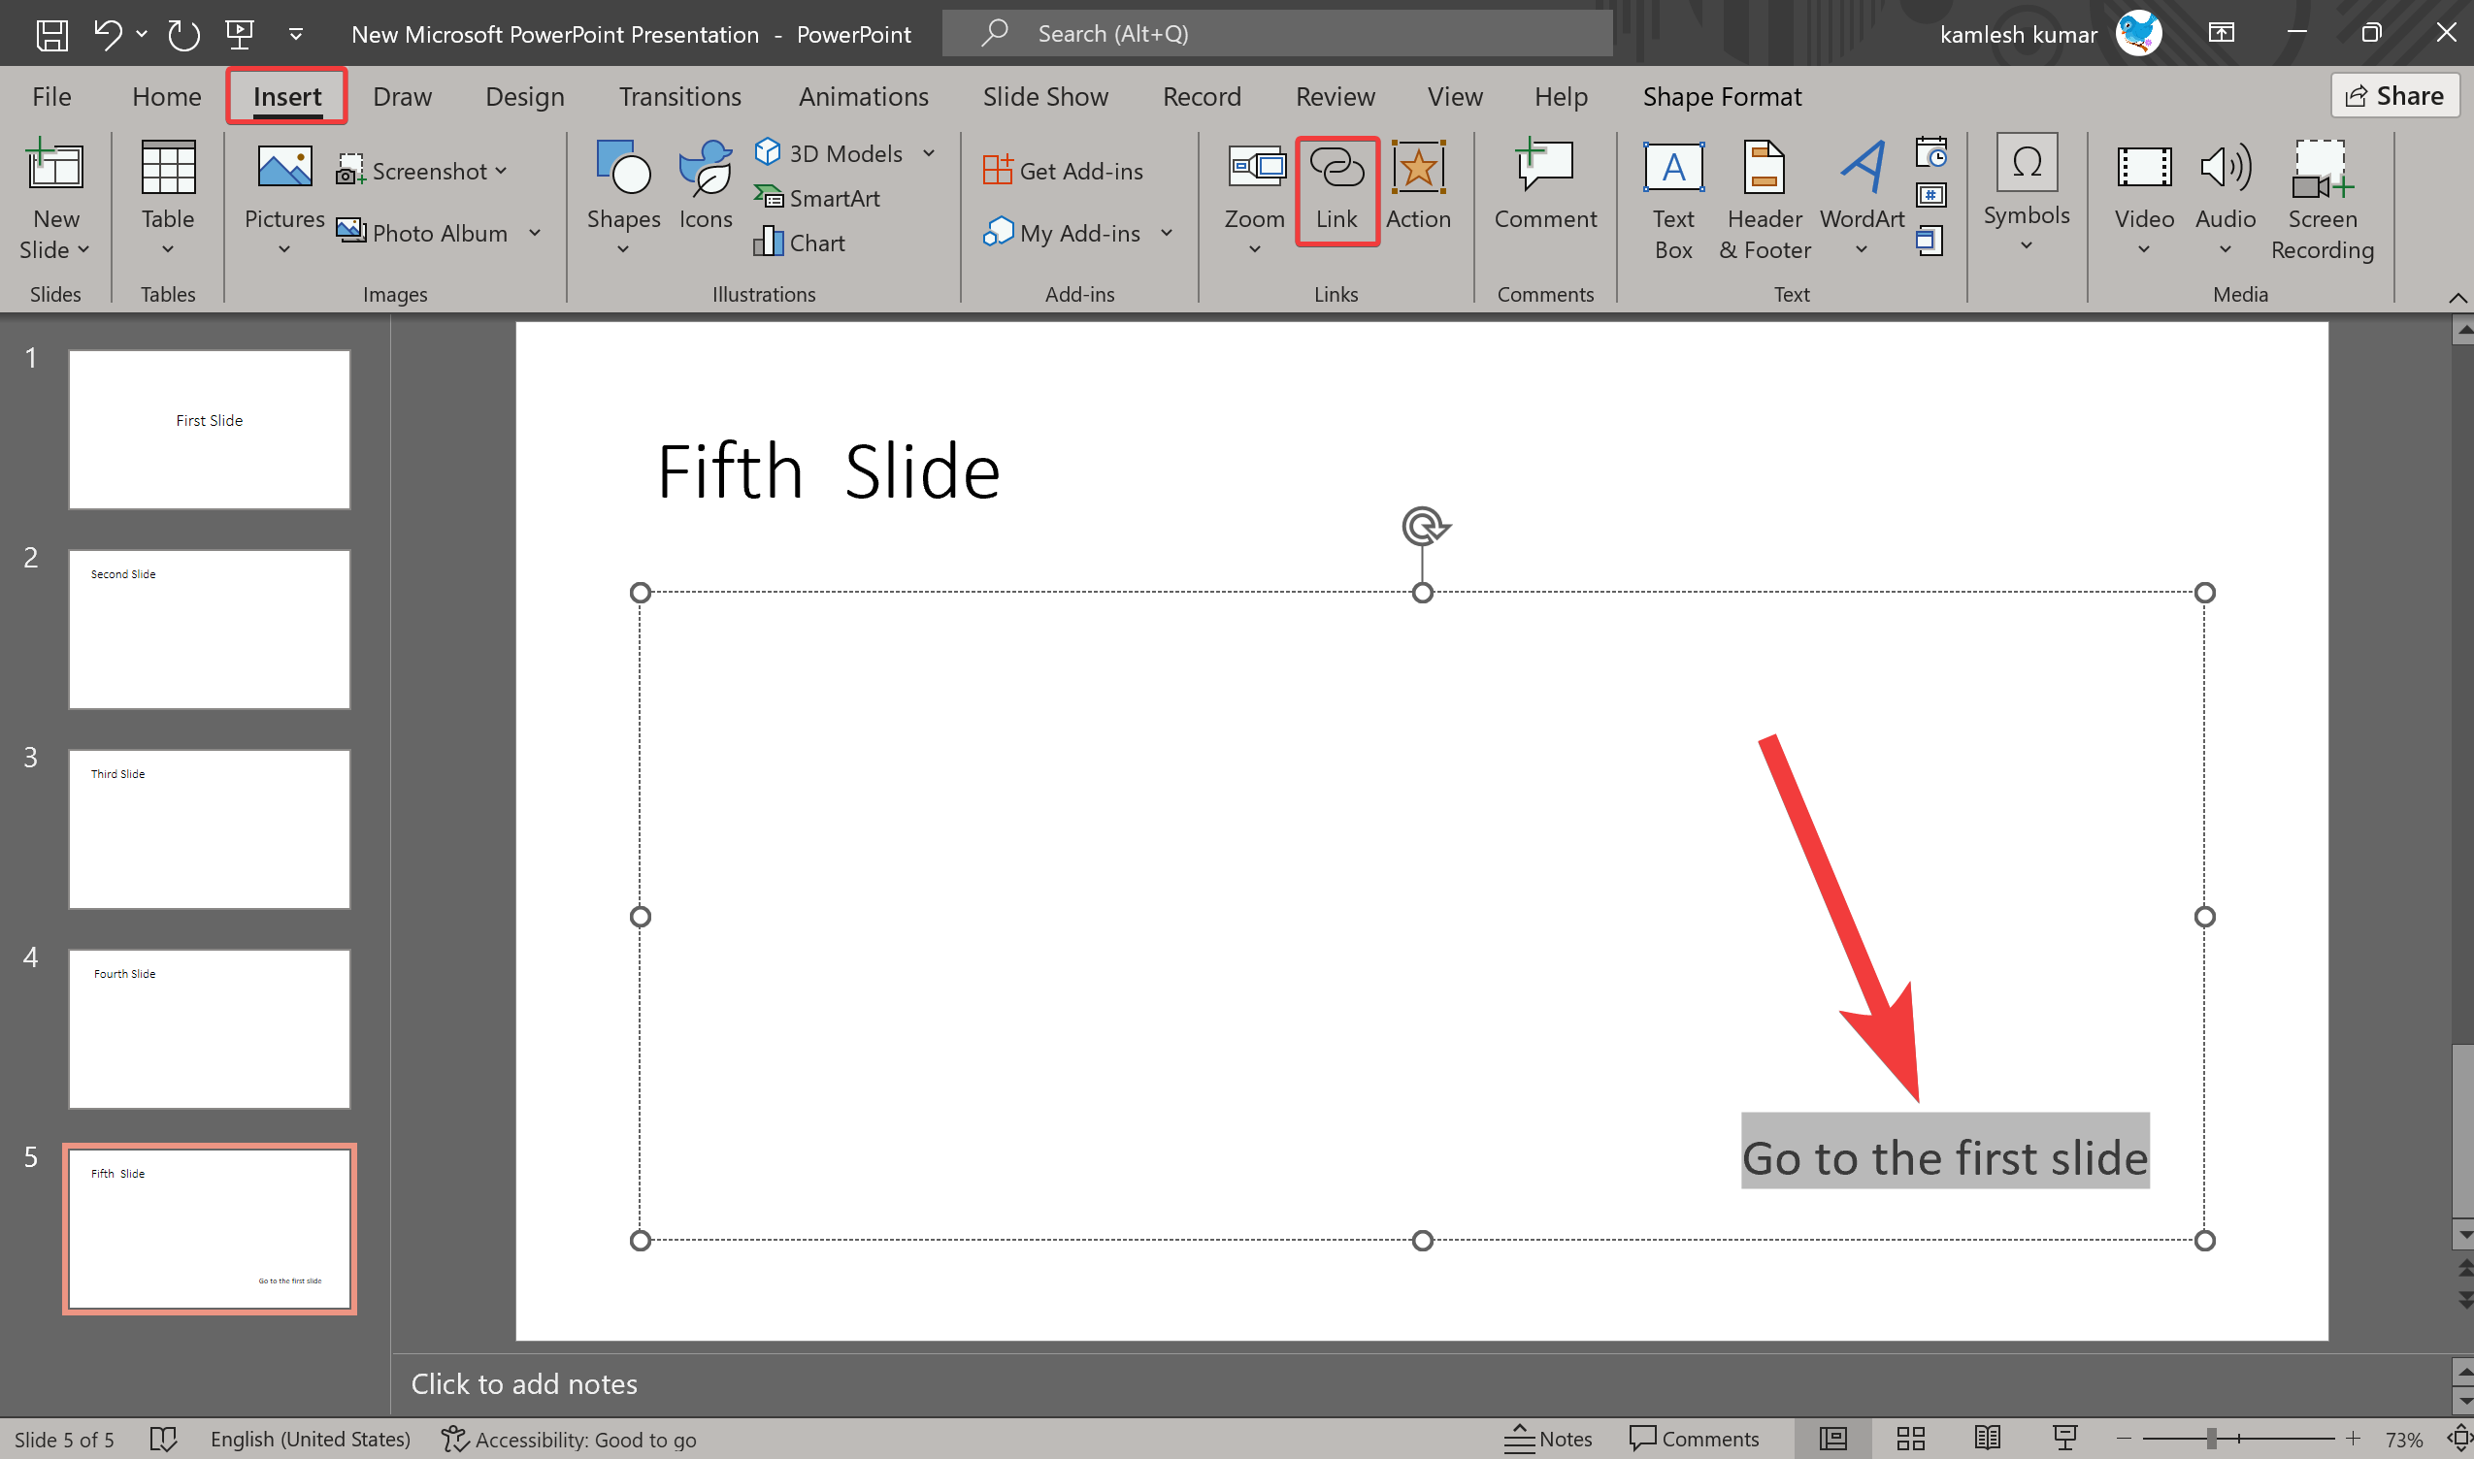Click the My Add-ins expander

(x=1170, y=231)
